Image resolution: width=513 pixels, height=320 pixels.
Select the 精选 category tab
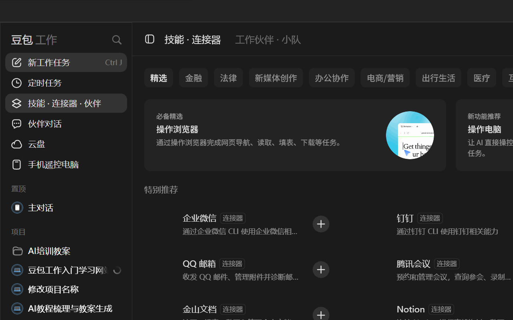click(x=159, y=78)
